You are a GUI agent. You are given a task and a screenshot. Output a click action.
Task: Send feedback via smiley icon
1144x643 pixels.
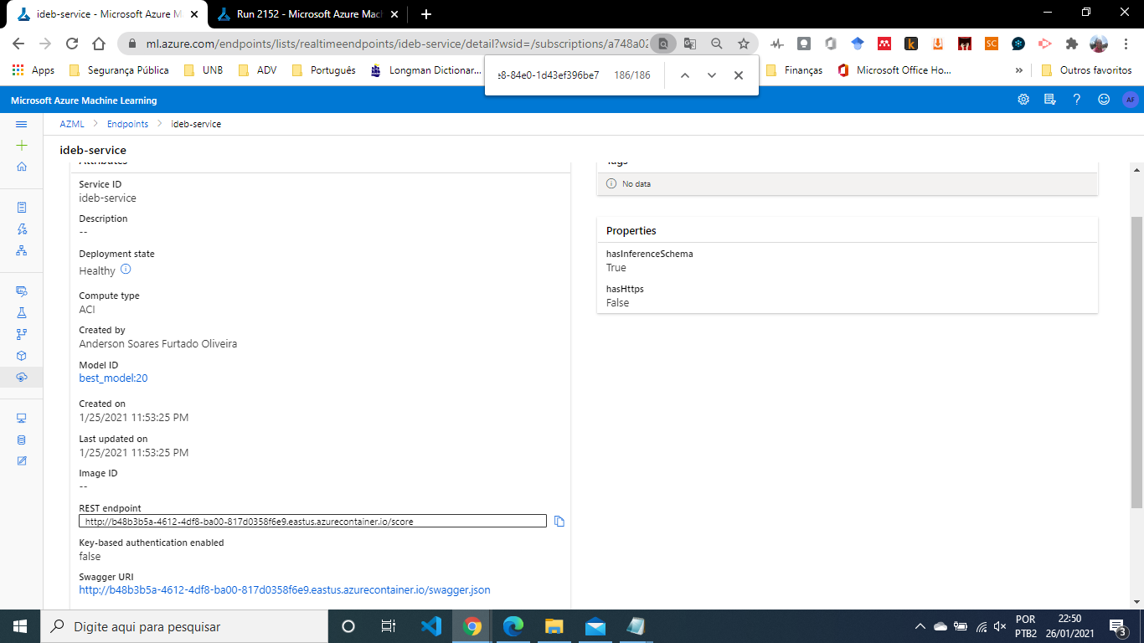(x=1104, y=100)
